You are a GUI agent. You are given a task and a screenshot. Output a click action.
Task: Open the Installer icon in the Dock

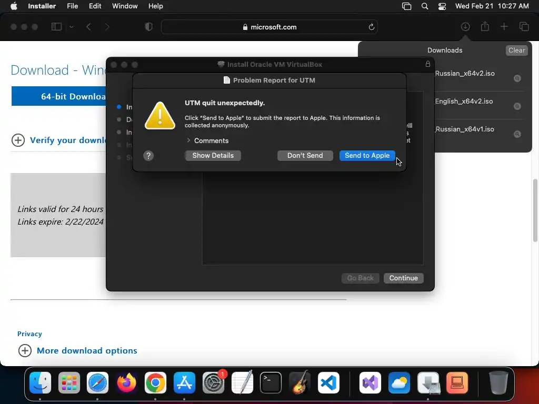[x=428, y=382]
